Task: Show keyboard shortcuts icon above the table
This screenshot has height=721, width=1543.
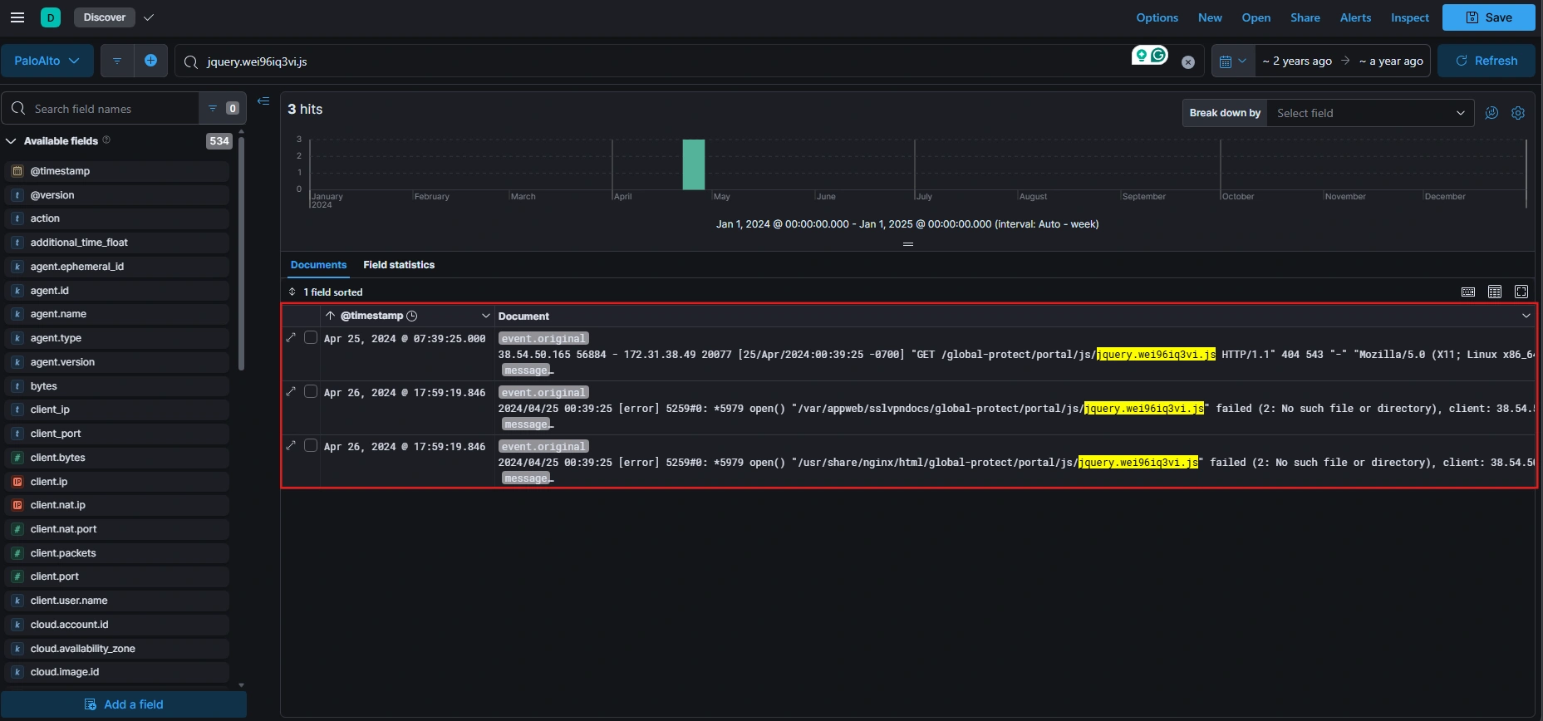Action: [x=1468, y=292]
